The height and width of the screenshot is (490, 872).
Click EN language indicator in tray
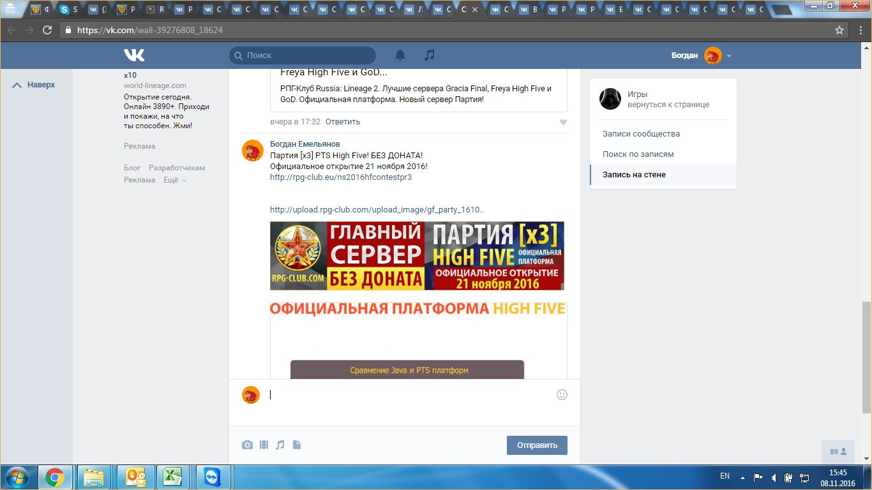[725, 476]
